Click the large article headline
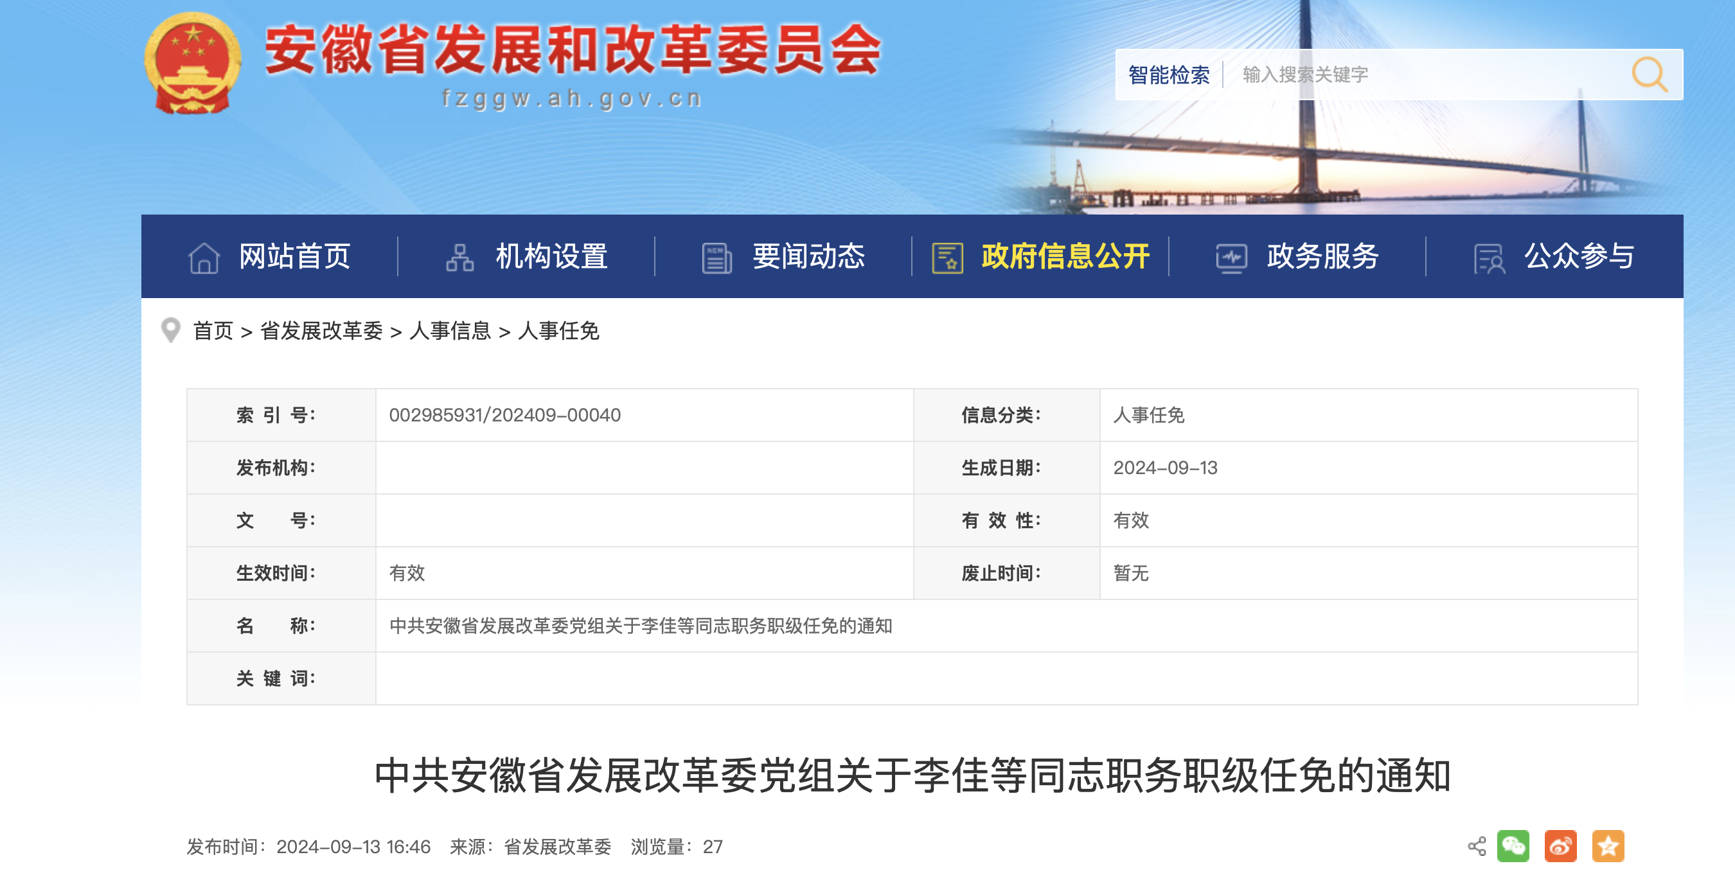 [x=912, y=775]
